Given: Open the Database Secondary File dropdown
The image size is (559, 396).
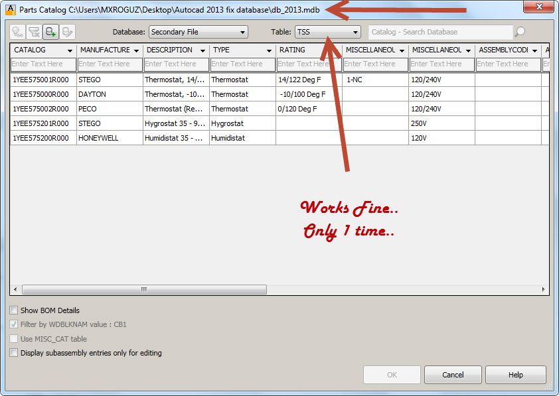Looking at the screenshot, I should (199, 32).
